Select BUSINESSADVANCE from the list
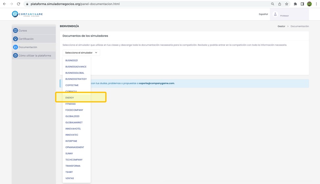 tap(76, 67)
